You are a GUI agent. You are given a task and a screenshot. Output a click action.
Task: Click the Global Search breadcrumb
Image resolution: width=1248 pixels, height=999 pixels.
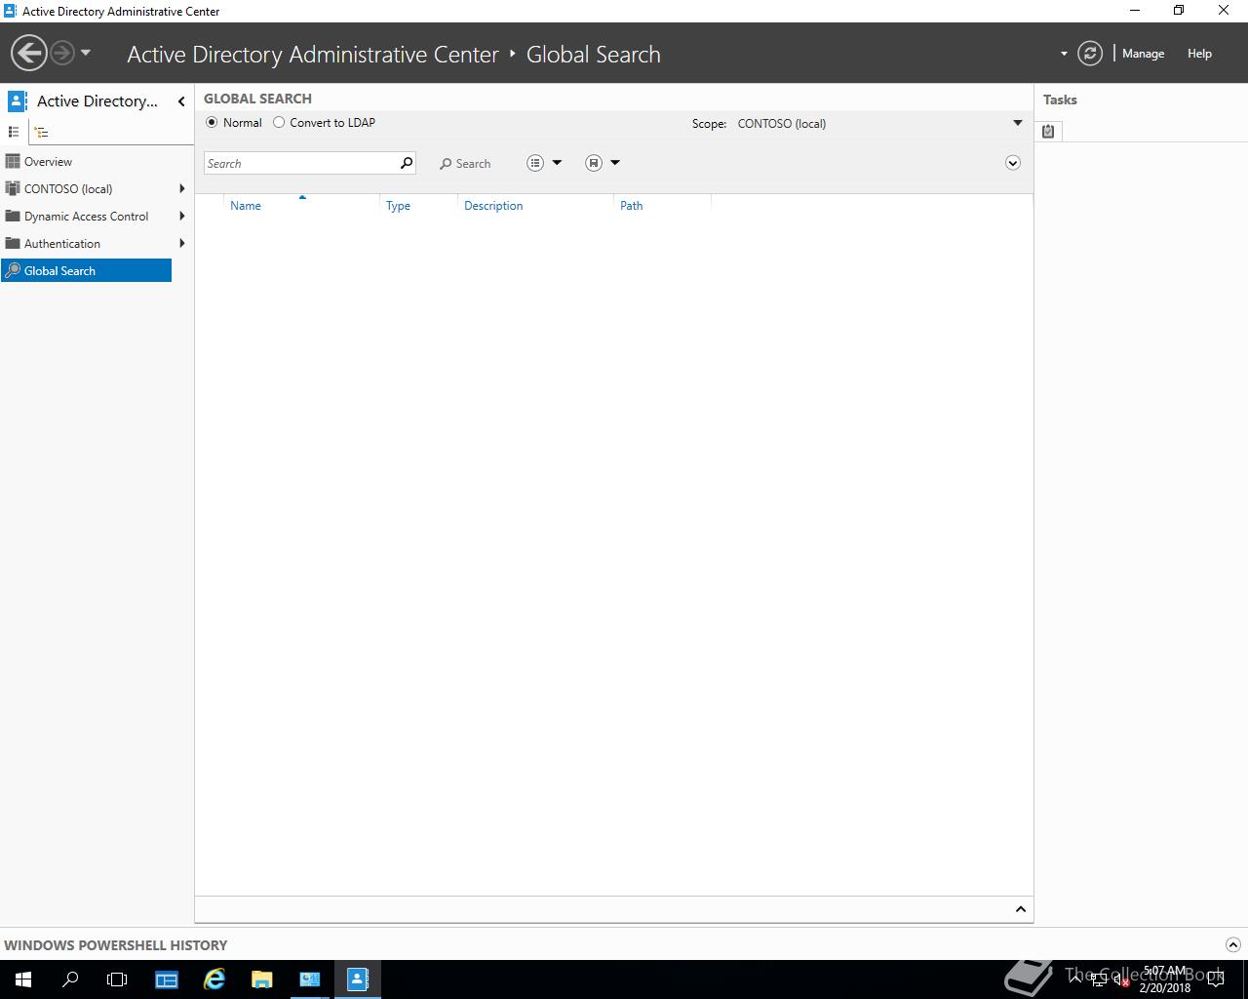tap(593, 55)
